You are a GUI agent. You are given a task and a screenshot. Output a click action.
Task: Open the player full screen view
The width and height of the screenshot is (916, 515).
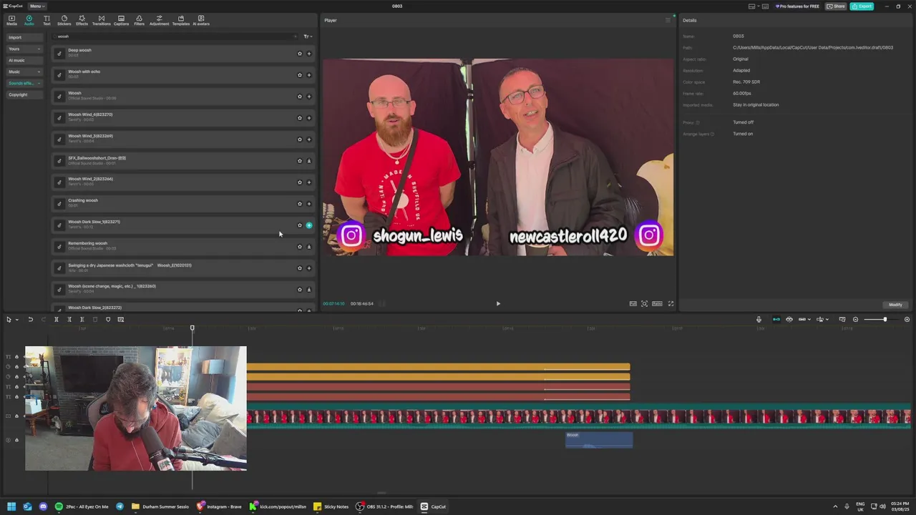point(671,304)
